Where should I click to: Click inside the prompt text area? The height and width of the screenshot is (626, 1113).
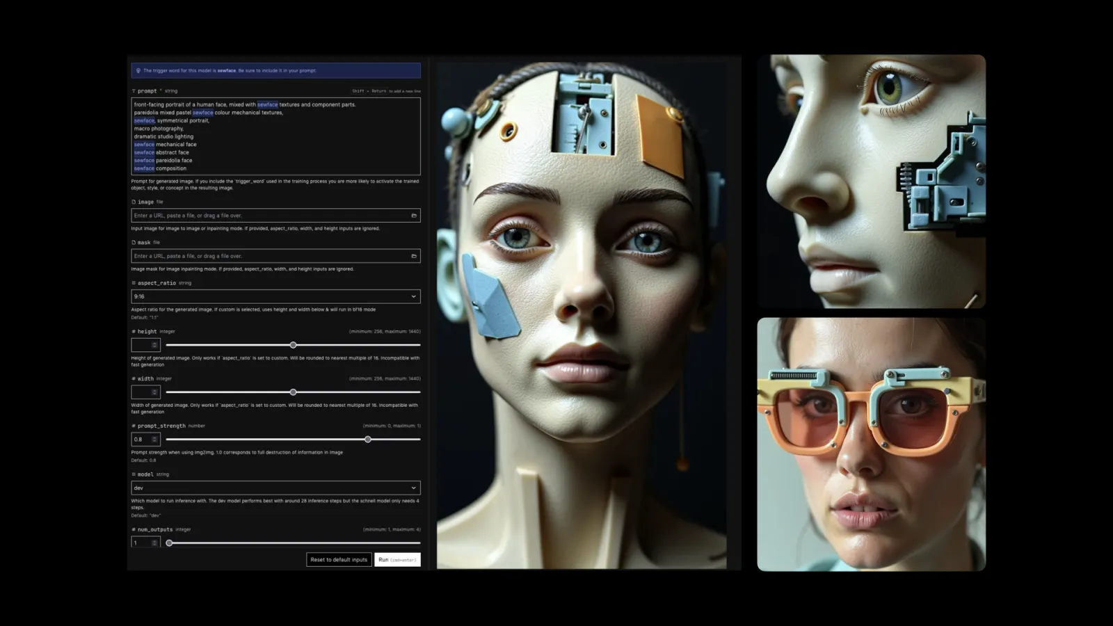pos(275,136)
